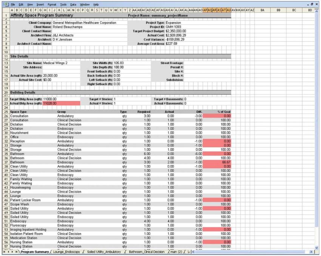Select column BB by its header
Screen dimensions: 321x256
tap(278, 10)
